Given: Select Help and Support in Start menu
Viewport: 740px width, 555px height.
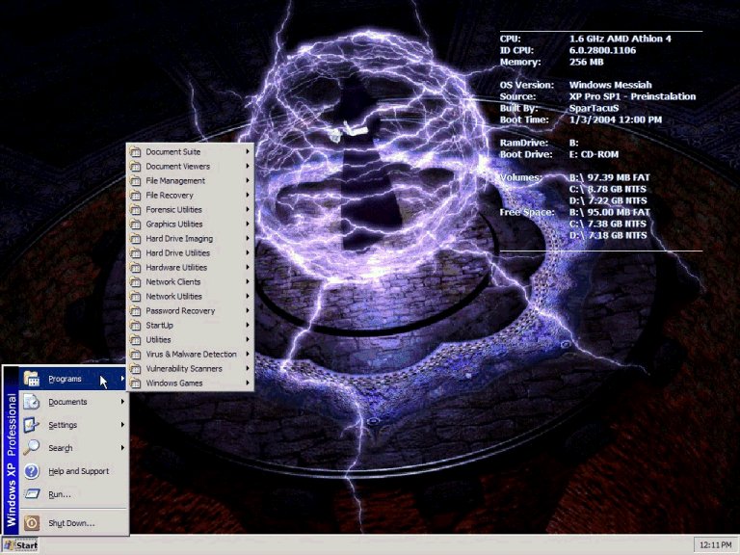Looking at the screenshot, I should [x=73, y=471].
